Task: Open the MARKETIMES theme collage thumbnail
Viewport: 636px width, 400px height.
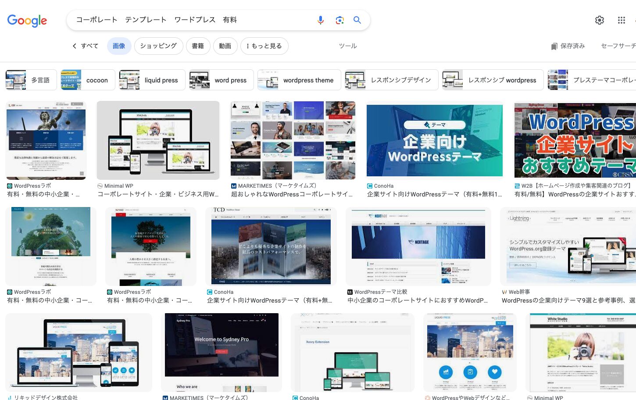Action: (293, 140)
